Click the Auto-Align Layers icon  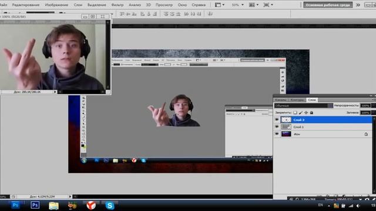210,14
